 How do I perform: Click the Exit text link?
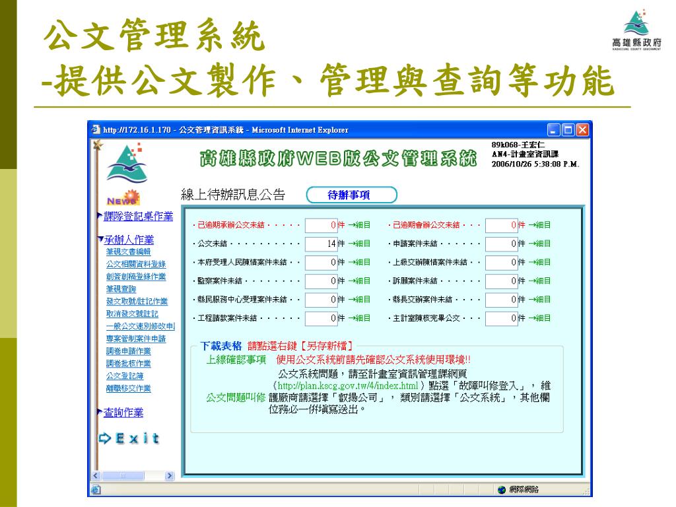pos(137,438)
